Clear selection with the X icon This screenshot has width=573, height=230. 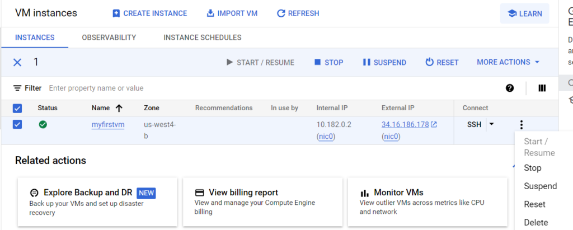click(x=17, y=63)
